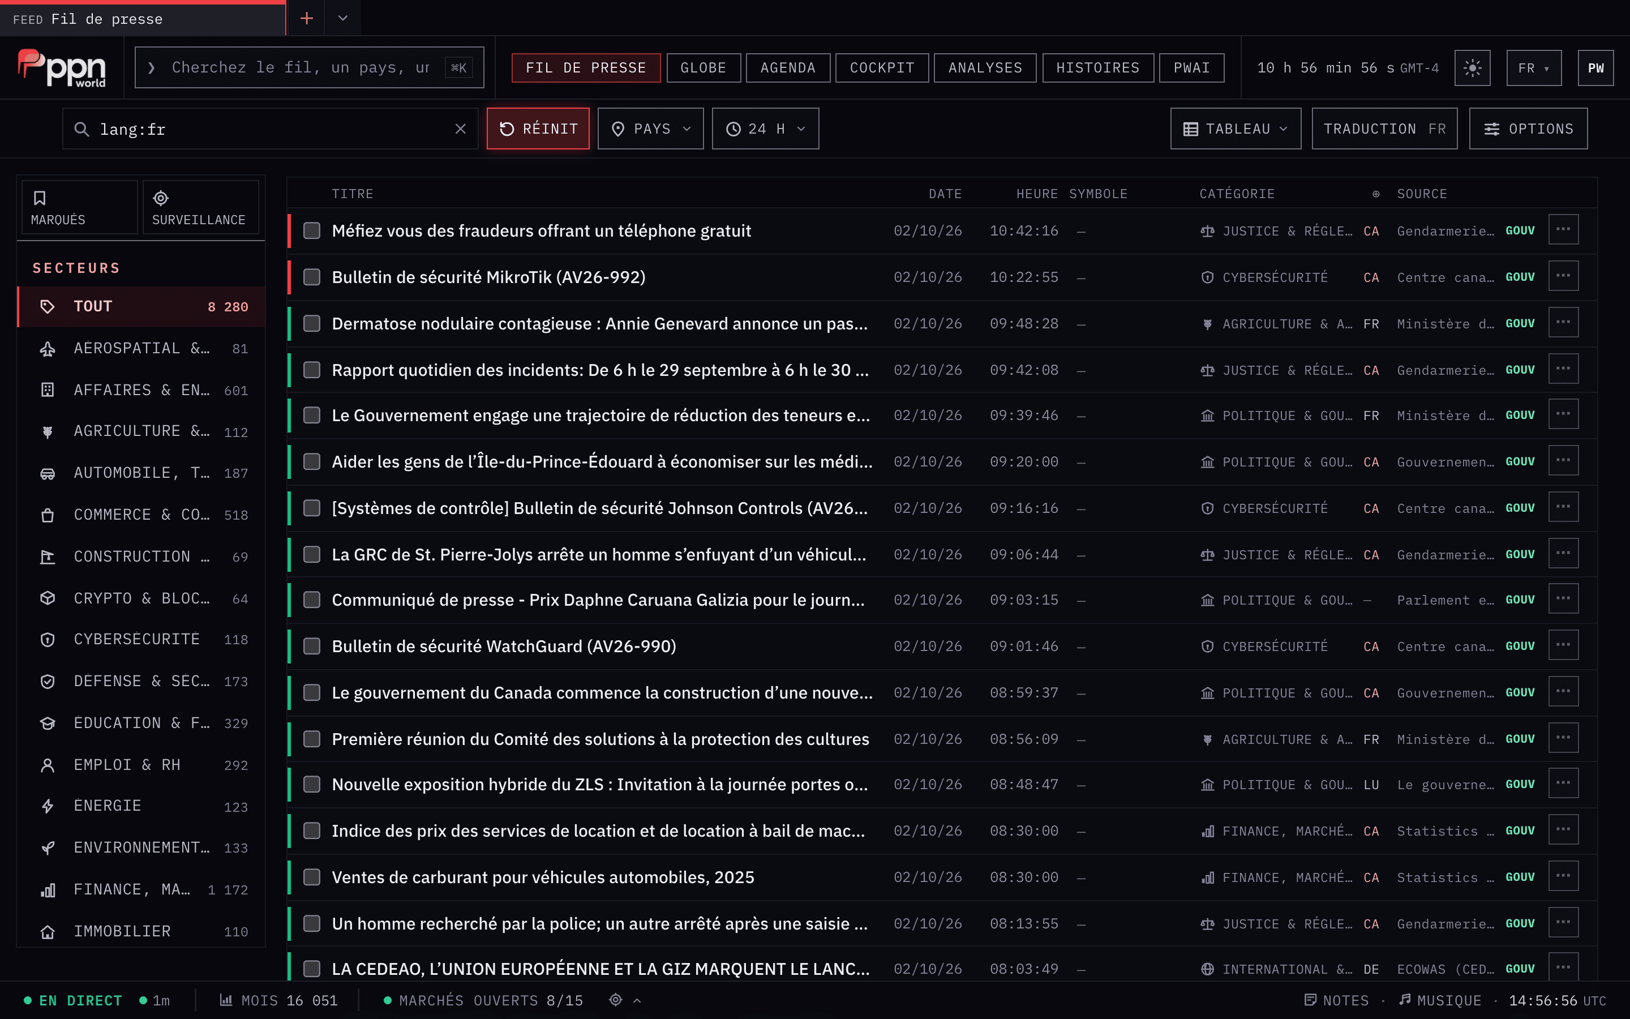Check the Dermatose nodulaire contagieuse row checkbox
The width and height of the screenshot is (1630, 1019).
(x=311, y=323)
